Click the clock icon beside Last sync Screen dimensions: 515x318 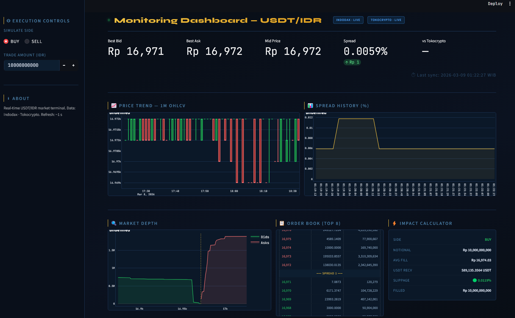413,75
